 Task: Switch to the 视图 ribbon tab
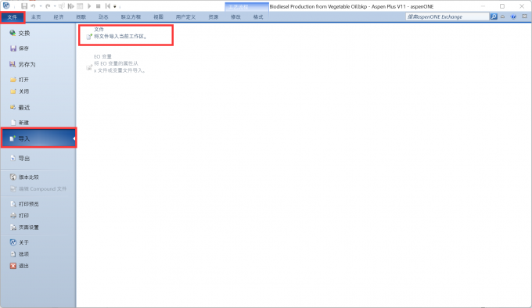click(x=158, y=17)
